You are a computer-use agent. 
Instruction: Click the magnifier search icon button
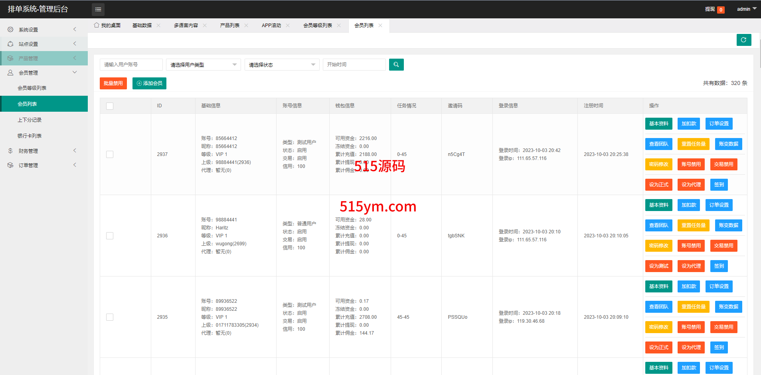pos(396,65)
